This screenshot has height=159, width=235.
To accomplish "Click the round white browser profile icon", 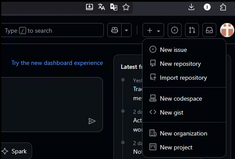I will coord(207,7).
